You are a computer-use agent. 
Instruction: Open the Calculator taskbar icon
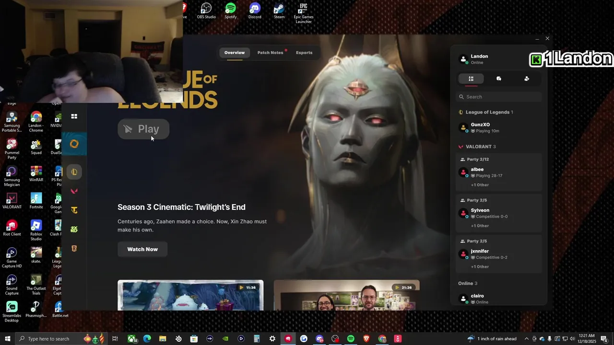point(257,339)
